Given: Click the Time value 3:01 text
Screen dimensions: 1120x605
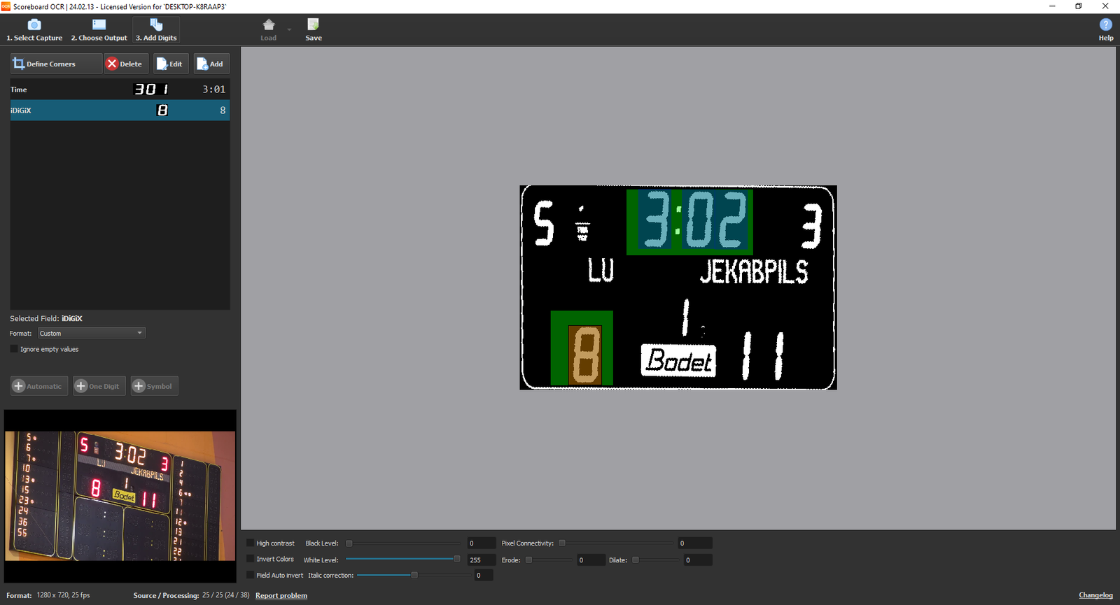Looking at the screenshot, I should [x=214, y=90].
